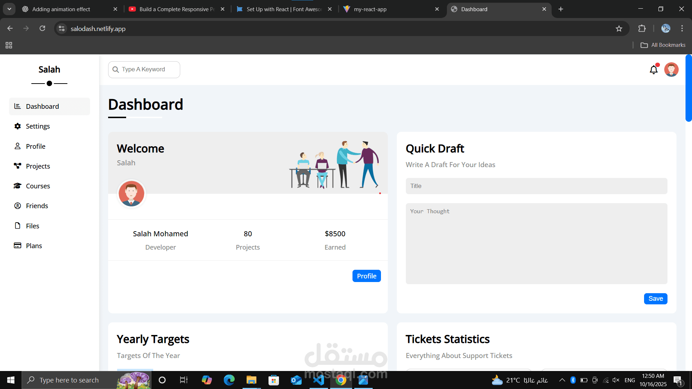
Task: Open the Plans section
Action: [x=34, y=245]
